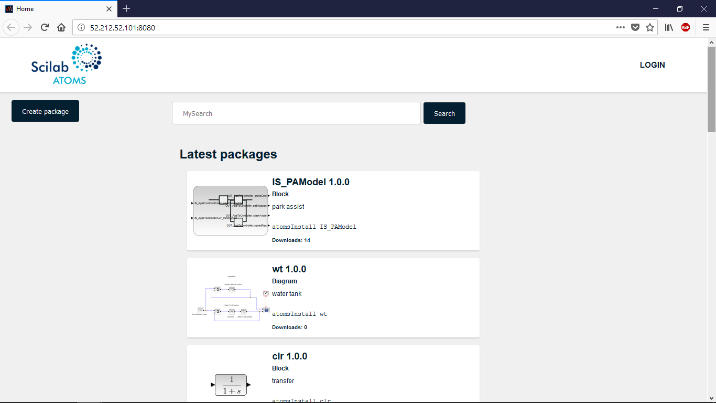Viewport: 716px width, 403px height.
Task: Open the Adblock Plus extension icon
Action: tap(686, 27)
